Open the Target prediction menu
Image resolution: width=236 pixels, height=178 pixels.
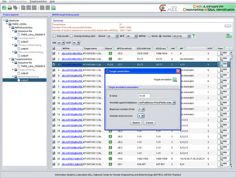click(x=38, y=1)
